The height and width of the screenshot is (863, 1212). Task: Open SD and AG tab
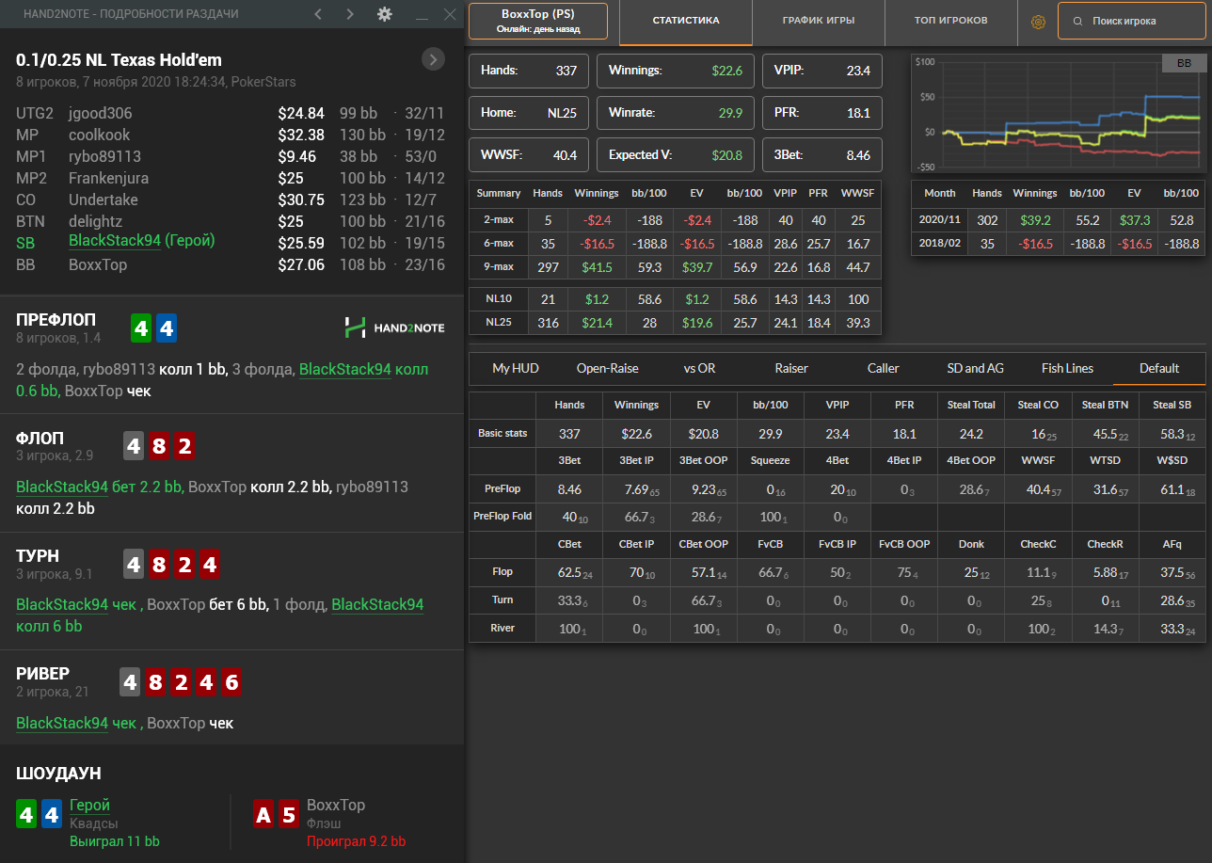pos(975,368)
